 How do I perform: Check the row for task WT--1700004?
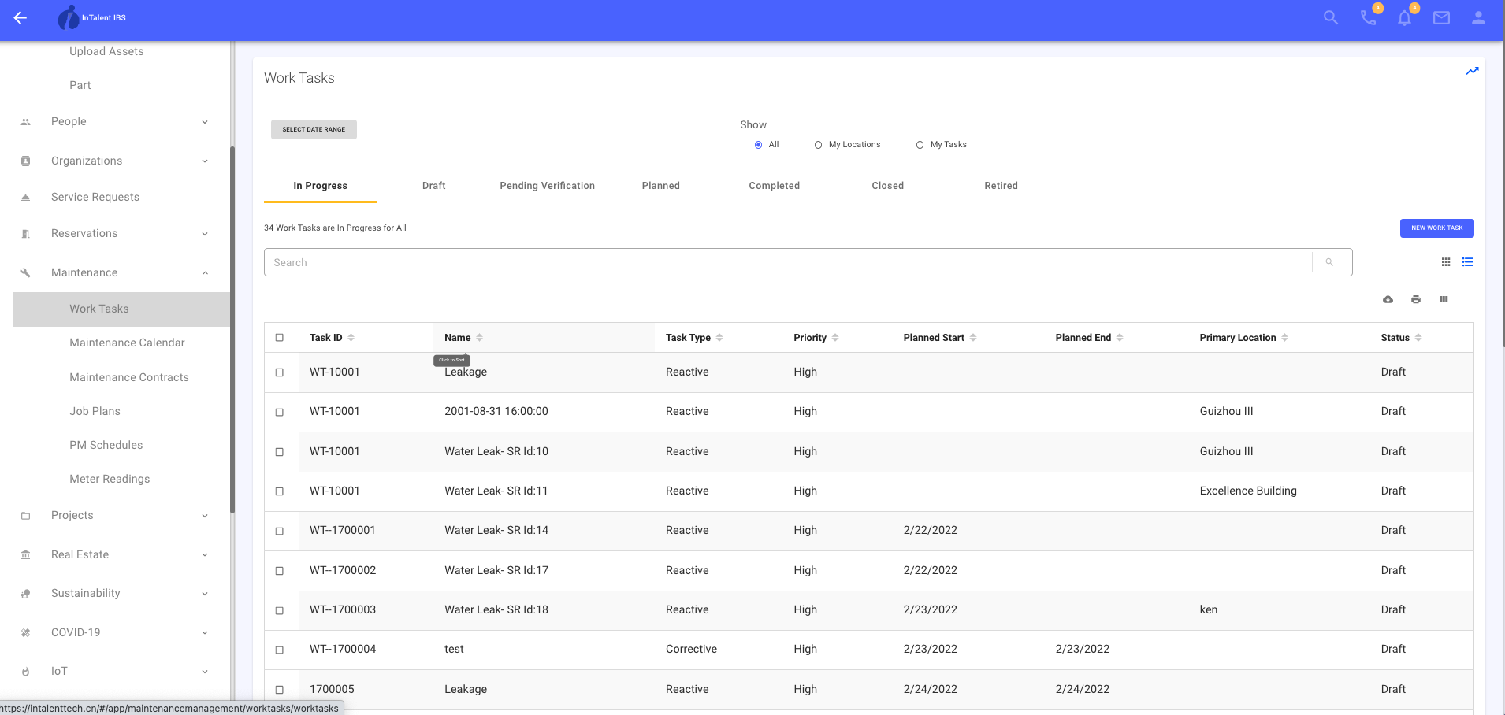[279, 650]
